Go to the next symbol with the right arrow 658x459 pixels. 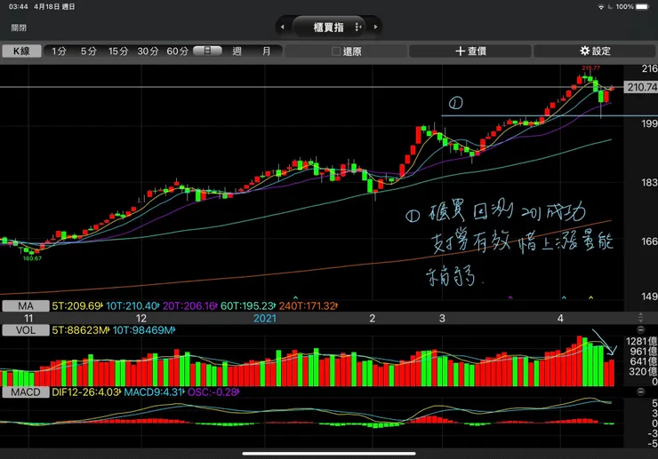coord(375,28)
